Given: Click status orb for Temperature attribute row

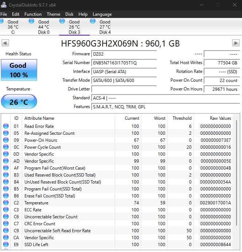Looking at the screenshot, I should (x=6, y=203).
